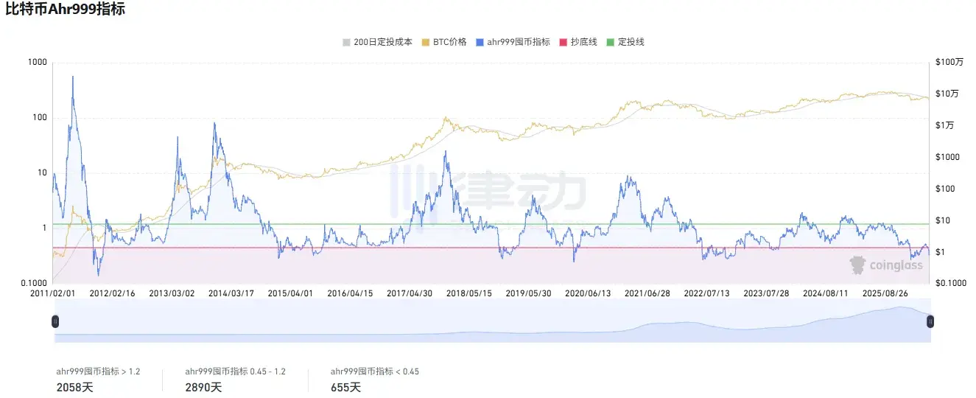Click the 2022/07/13 x-axis date label
Viewport: 976px width, 398px height.
[707, 293]
